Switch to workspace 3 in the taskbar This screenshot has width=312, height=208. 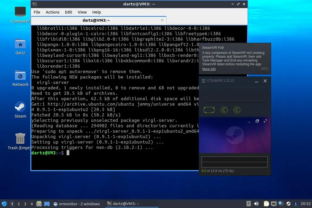25,204
